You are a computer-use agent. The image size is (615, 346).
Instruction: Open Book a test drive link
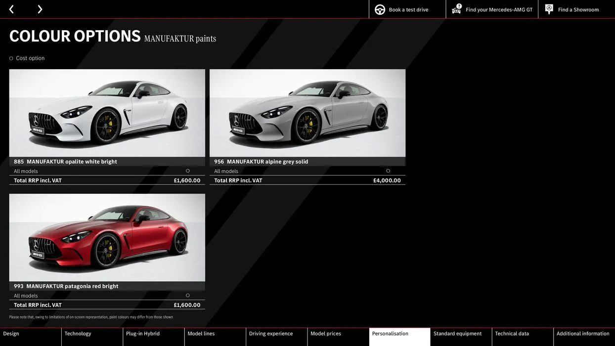pos(408,9)
